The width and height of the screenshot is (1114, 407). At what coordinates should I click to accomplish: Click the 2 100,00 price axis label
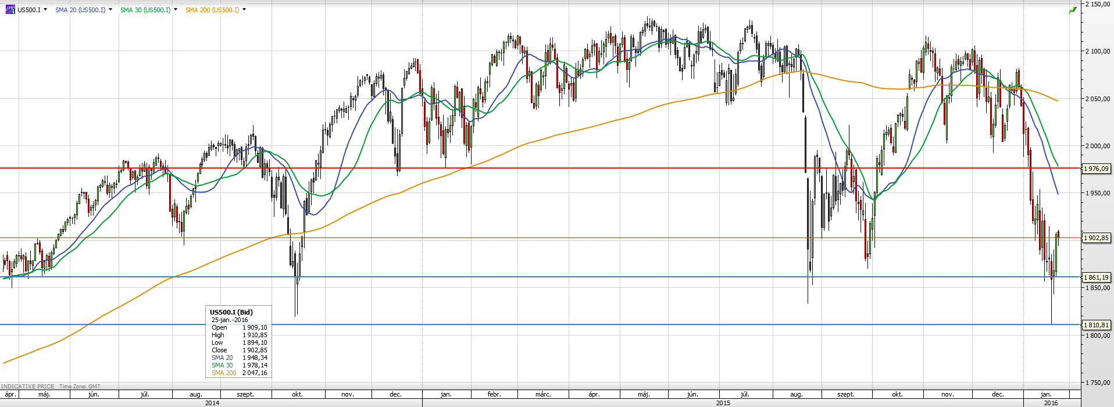[x=1098, y=51]
